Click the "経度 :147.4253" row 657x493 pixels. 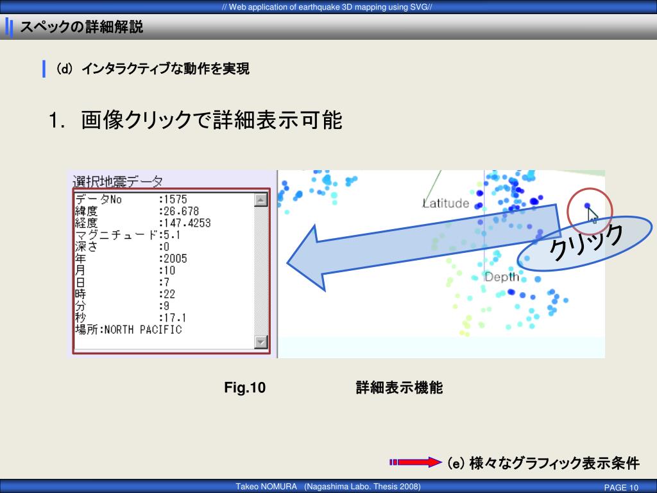click(143, 223)
